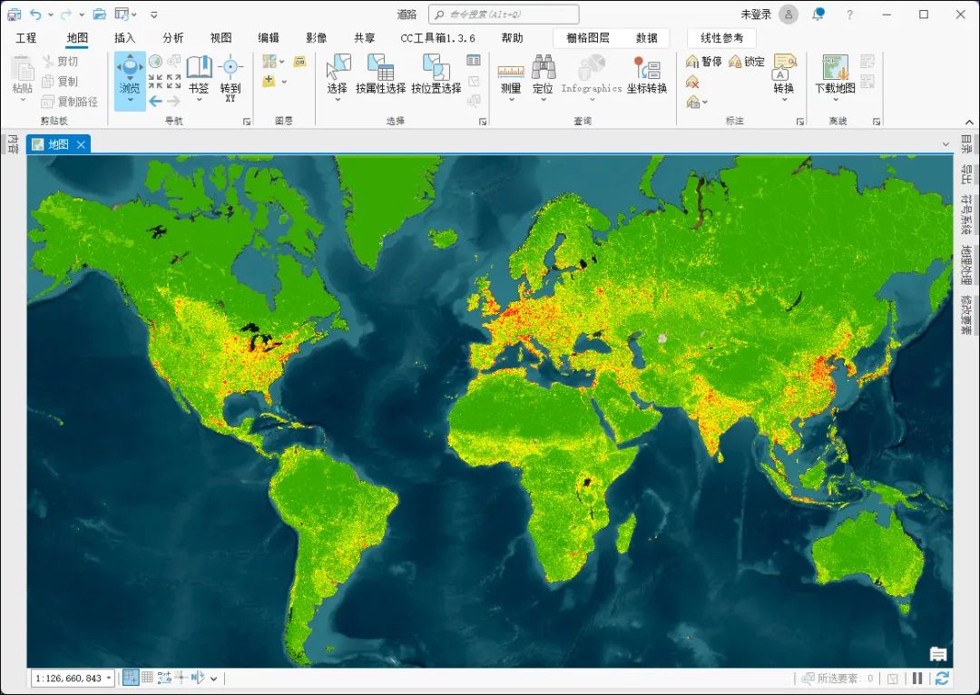Viewport: 980px width, 695px height.
Task: Open the 工程 (Project) tab
Action: click(25, 38)
